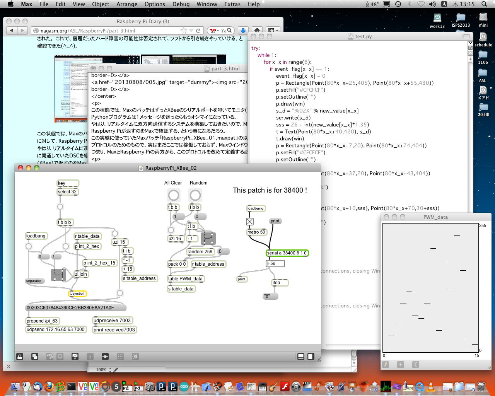This screenshot has width=495, height=396.
Task: Open the URL history dropdown arrow
Action: point(191,31)
